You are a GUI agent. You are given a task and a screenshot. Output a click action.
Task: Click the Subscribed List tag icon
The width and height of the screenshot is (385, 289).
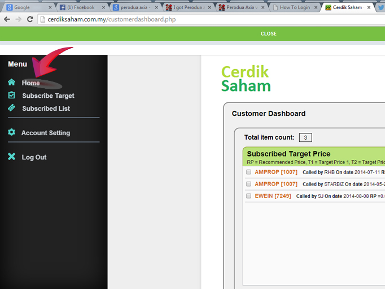pos(11,108)
